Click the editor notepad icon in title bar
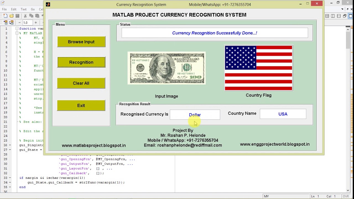This screenshot has width=354, height=199. tap(2, 2)
